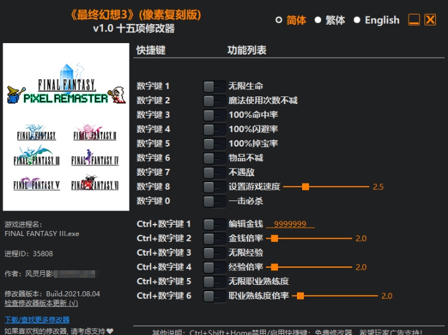Close the trainer with X icon
The image size is (448, 335).
click(x=430, y=20)
